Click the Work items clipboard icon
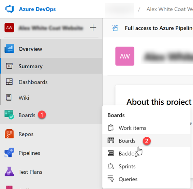 pos(111,127)
